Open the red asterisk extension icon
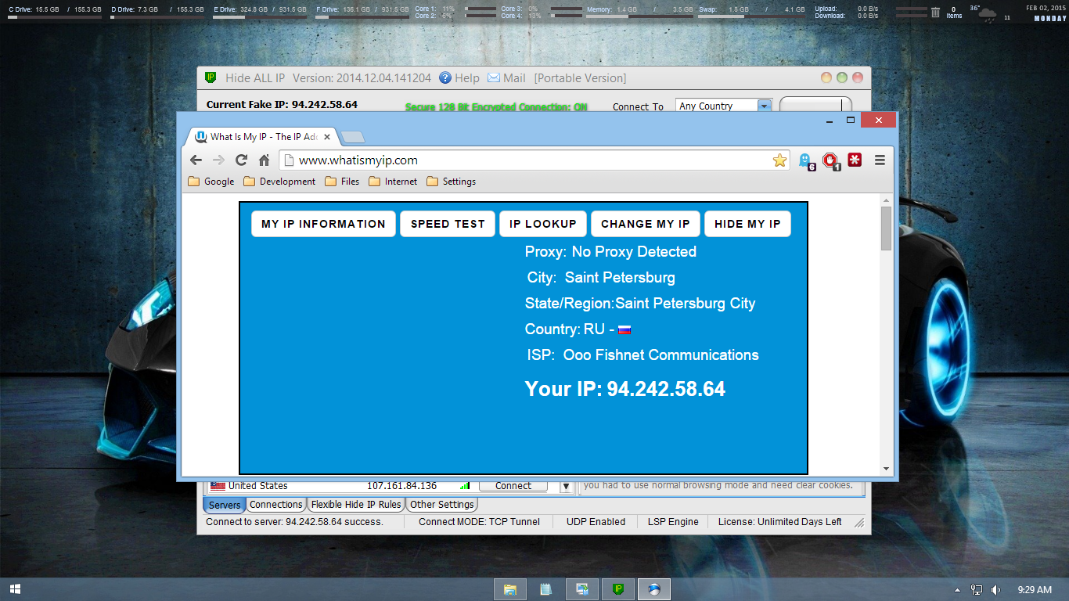 coord(855,160)
